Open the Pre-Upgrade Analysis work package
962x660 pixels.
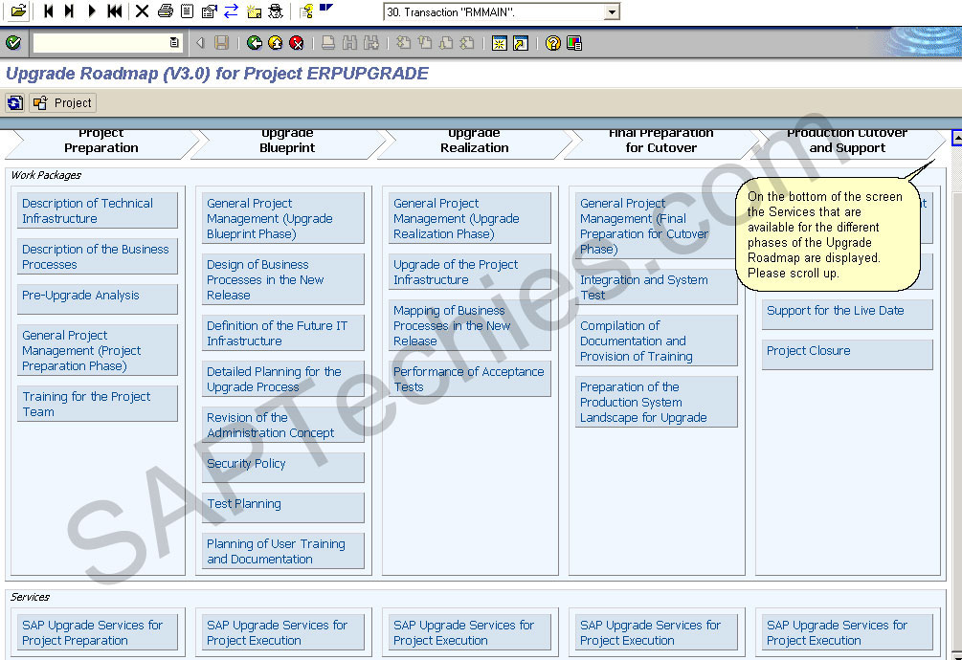98,298
